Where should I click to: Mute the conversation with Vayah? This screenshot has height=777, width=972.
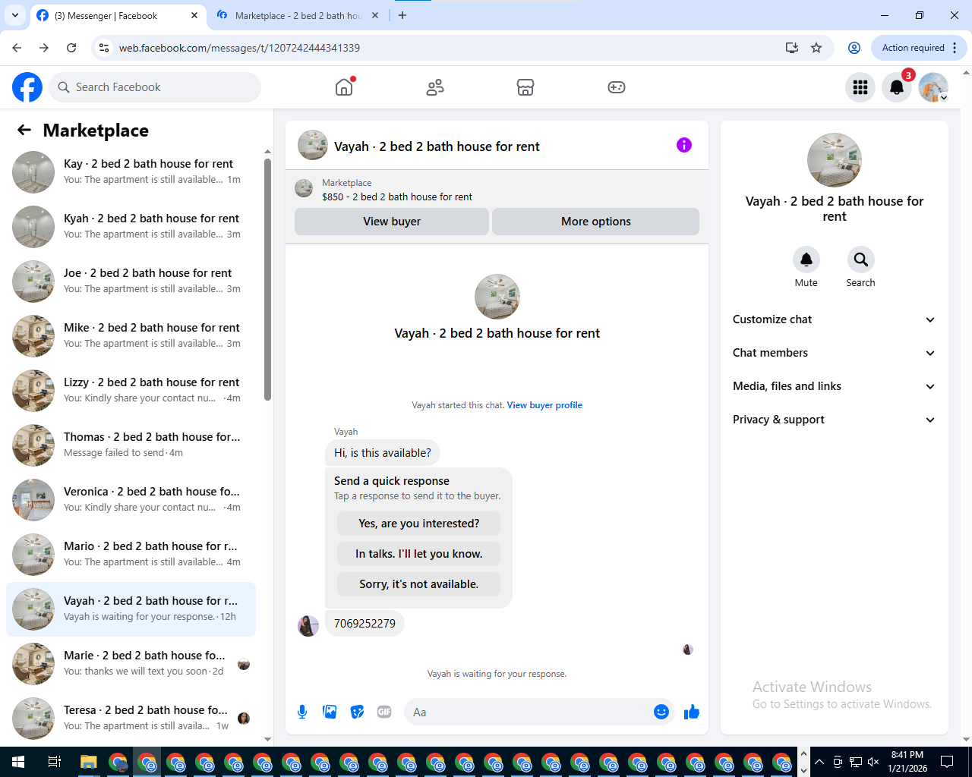tap(806, 260)
